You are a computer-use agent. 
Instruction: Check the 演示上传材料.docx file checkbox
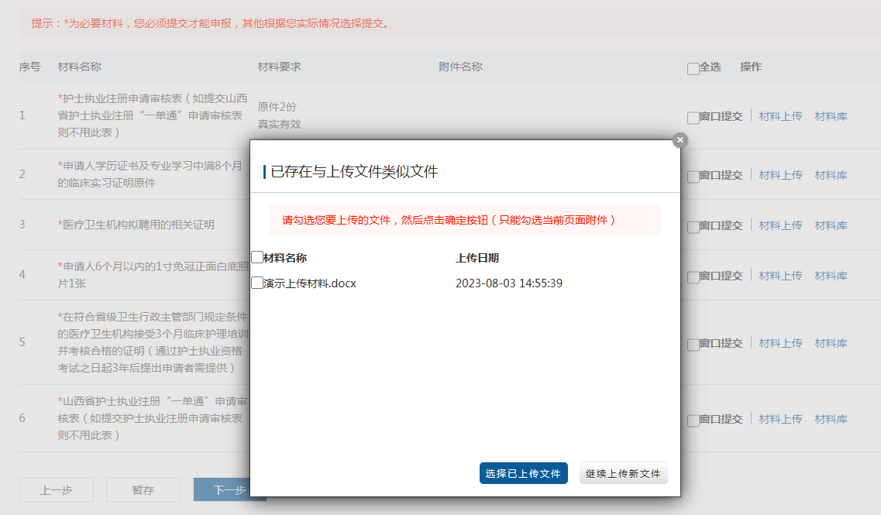(x=257, y=283)
